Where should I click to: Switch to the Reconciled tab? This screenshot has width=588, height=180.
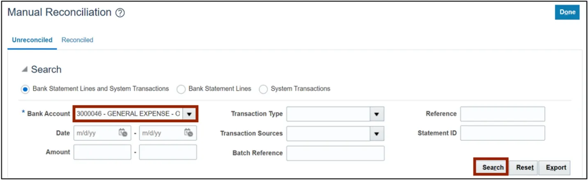pos(77,40)
